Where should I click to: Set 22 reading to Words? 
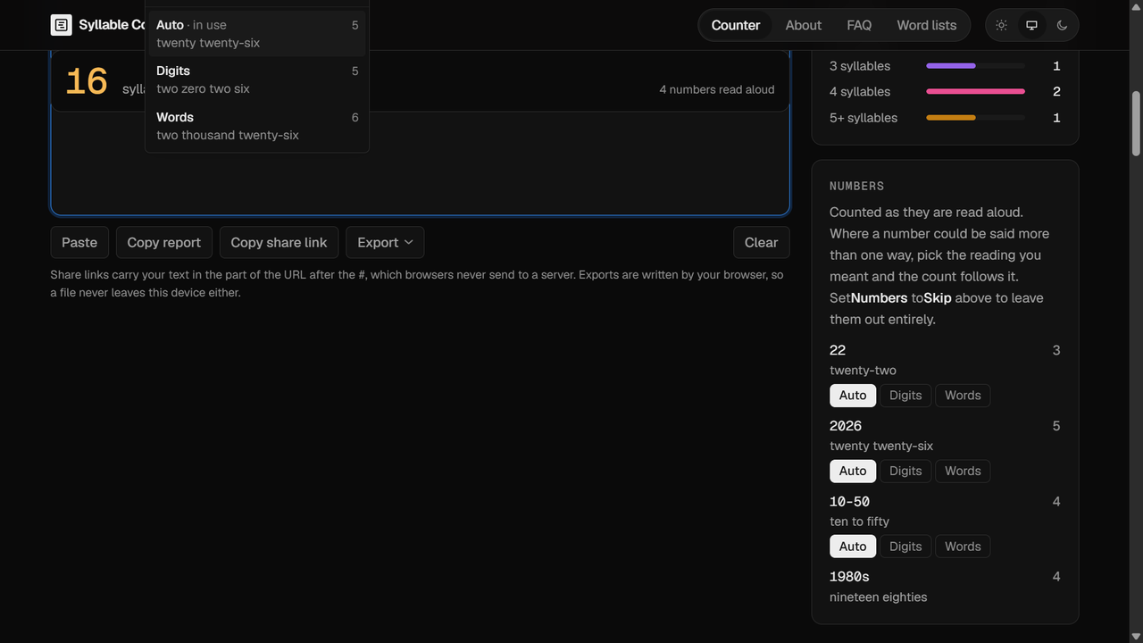[x=963, y=396]
